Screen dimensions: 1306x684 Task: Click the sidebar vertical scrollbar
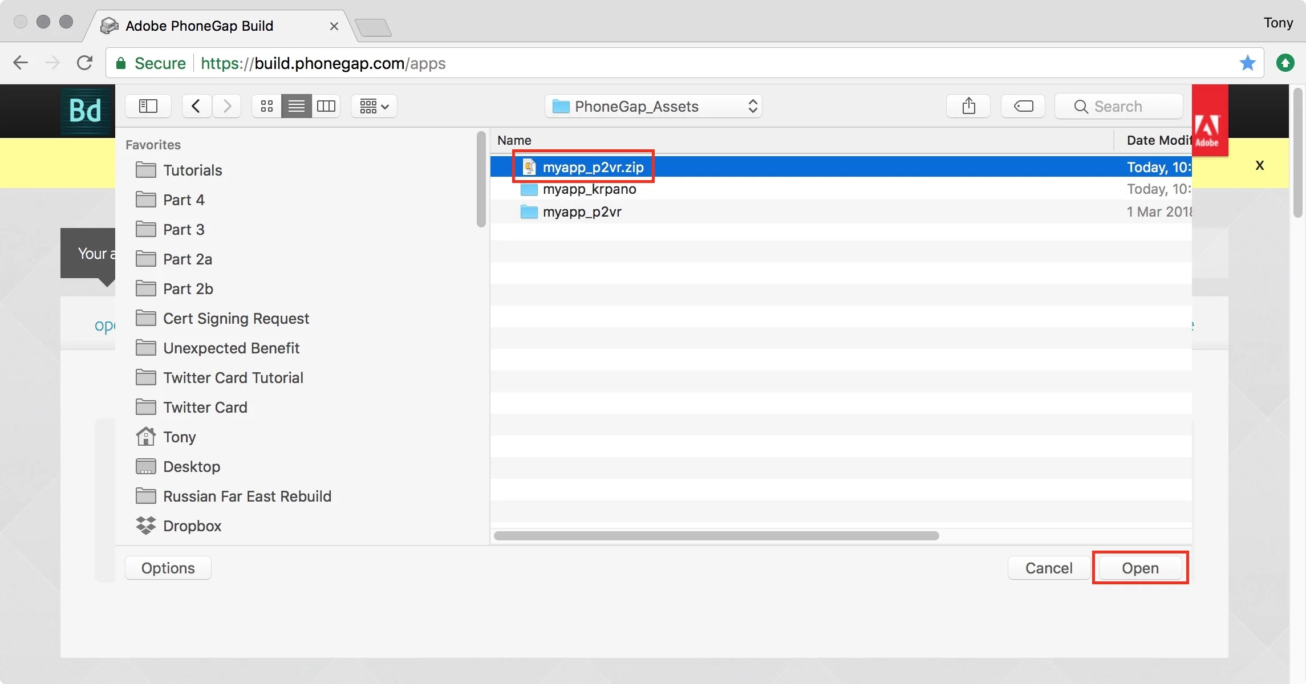point(481,179)
